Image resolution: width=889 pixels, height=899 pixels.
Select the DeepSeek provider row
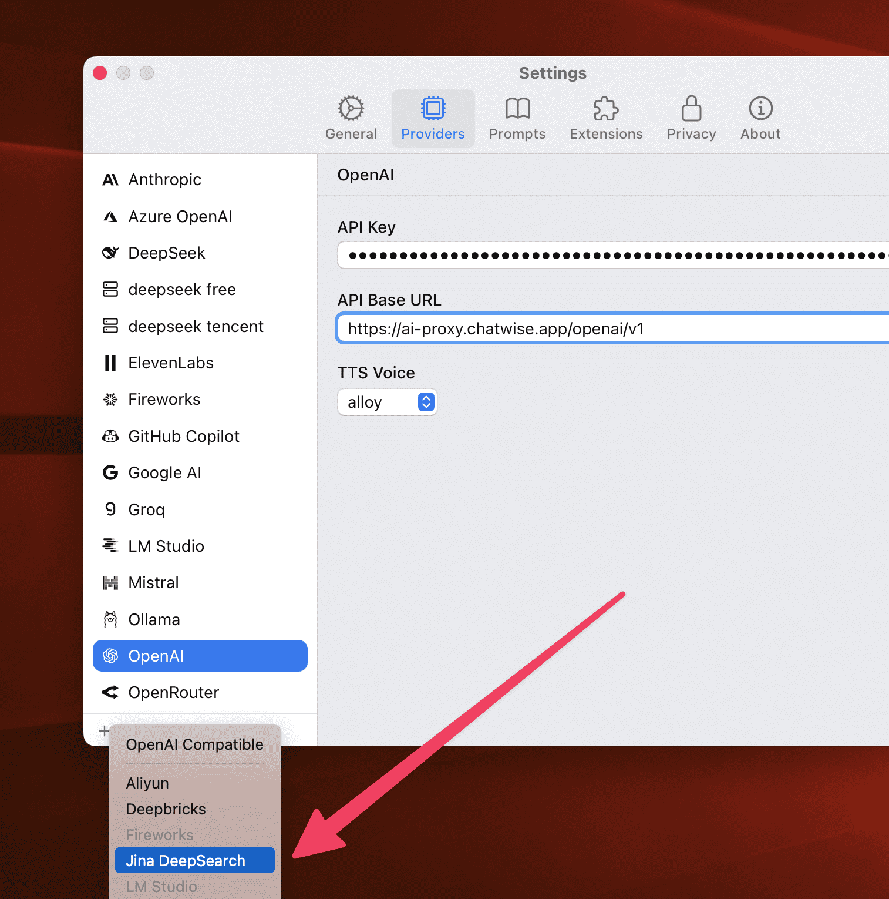tap(200, 253)
